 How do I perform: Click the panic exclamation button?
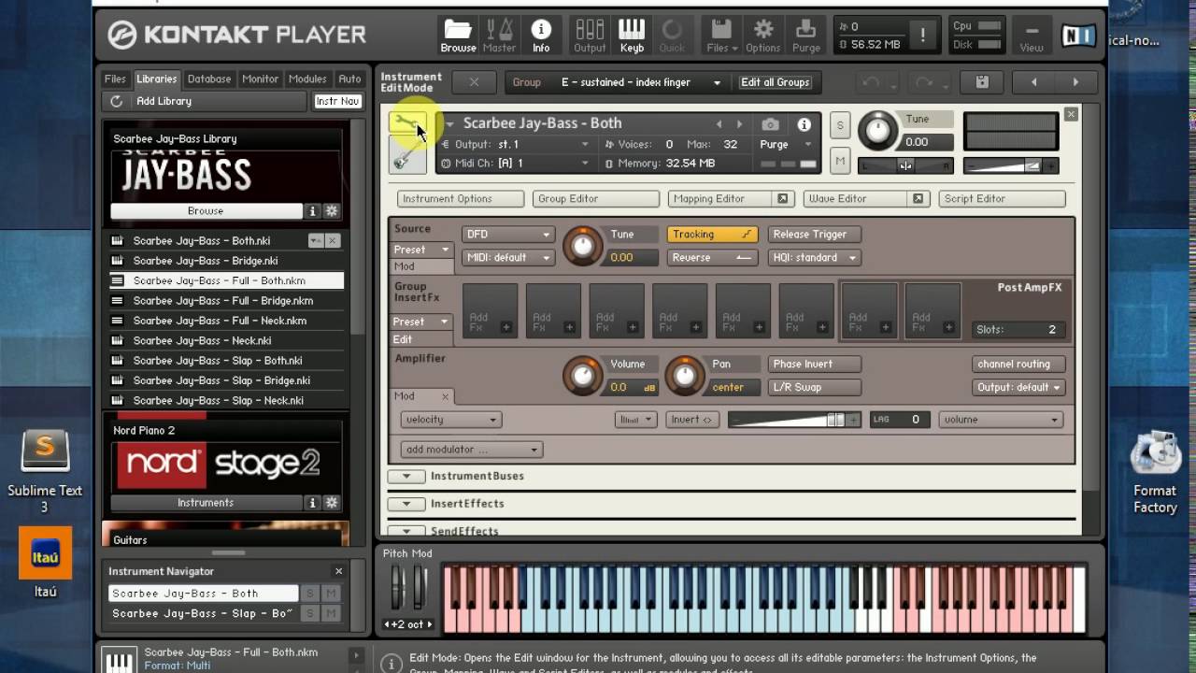922,35
